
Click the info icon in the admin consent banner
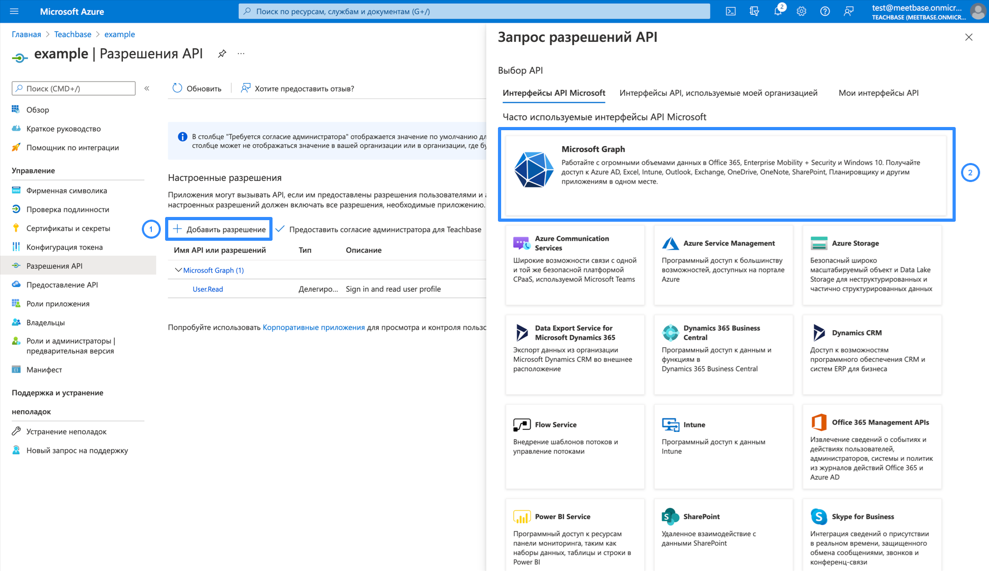[x=183, y=137]
